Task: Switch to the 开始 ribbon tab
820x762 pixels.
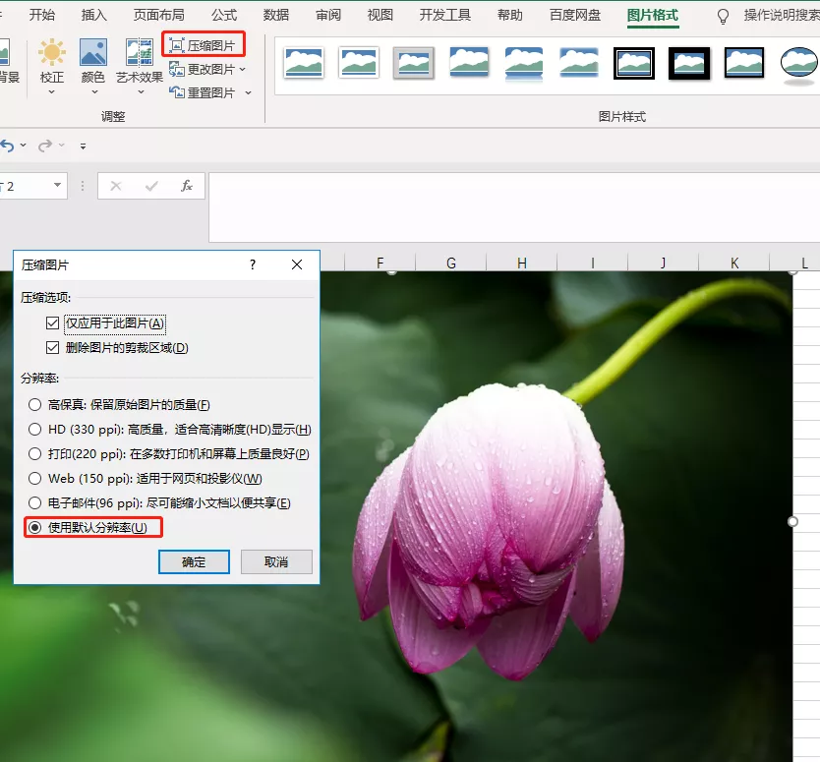Action: (40, 16)
